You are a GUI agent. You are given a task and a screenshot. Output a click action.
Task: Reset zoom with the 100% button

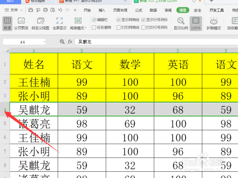[x=196, y=23]
